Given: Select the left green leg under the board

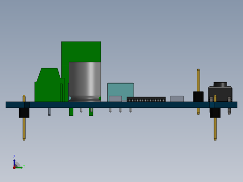Looking at the screenshot, I should click(71, 112).
